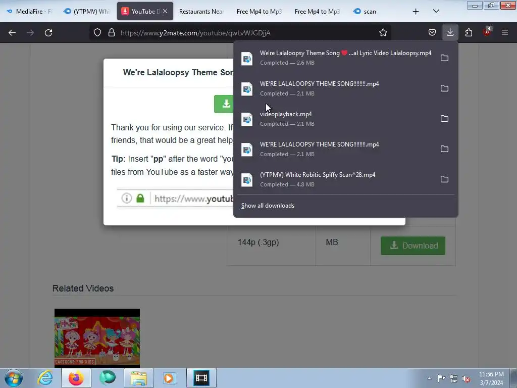Click file icon of videoplayback.mp4

click(247, 119)
